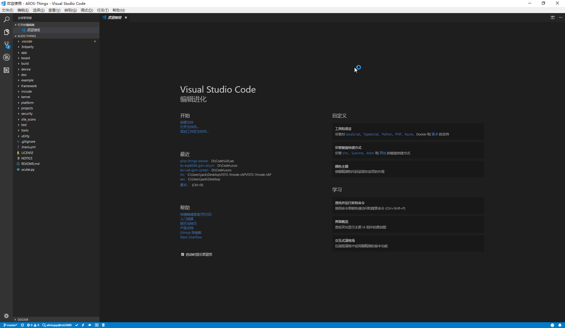Viewport: 565px width, 328px height.
Task: Select 欢迎使用 in open editors list
Action: pyautogui.click(x=56, y=30)
